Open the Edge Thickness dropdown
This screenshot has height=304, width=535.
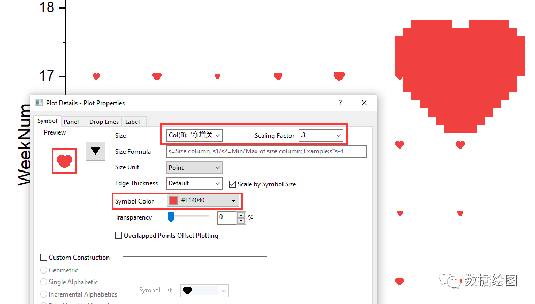(194, 183)
